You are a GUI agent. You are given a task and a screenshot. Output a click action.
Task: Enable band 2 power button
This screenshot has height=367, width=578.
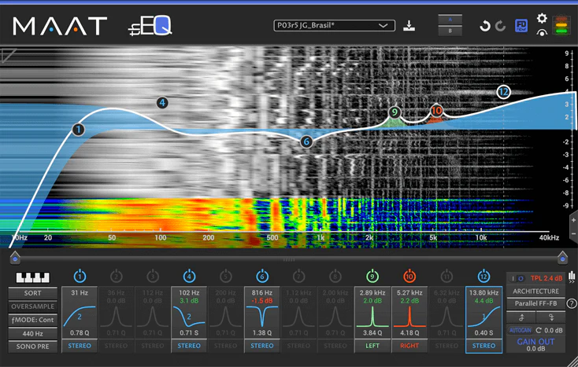point(116,276)
